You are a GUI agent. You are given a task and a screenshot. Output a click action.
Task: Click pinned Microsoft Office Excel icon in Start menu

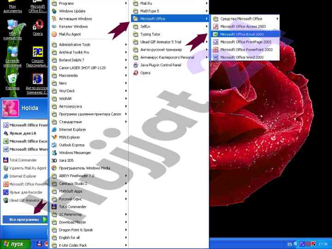coord(6,141)
